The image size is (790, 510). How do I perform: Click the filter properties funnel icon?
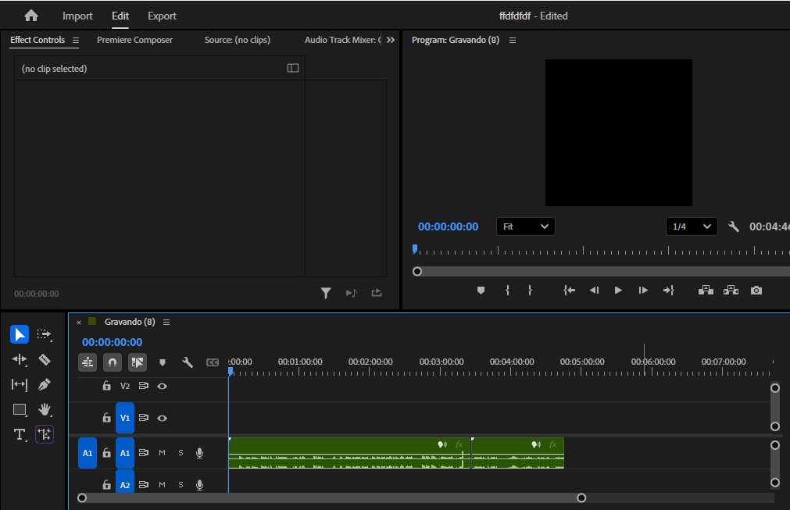(326, 293)
